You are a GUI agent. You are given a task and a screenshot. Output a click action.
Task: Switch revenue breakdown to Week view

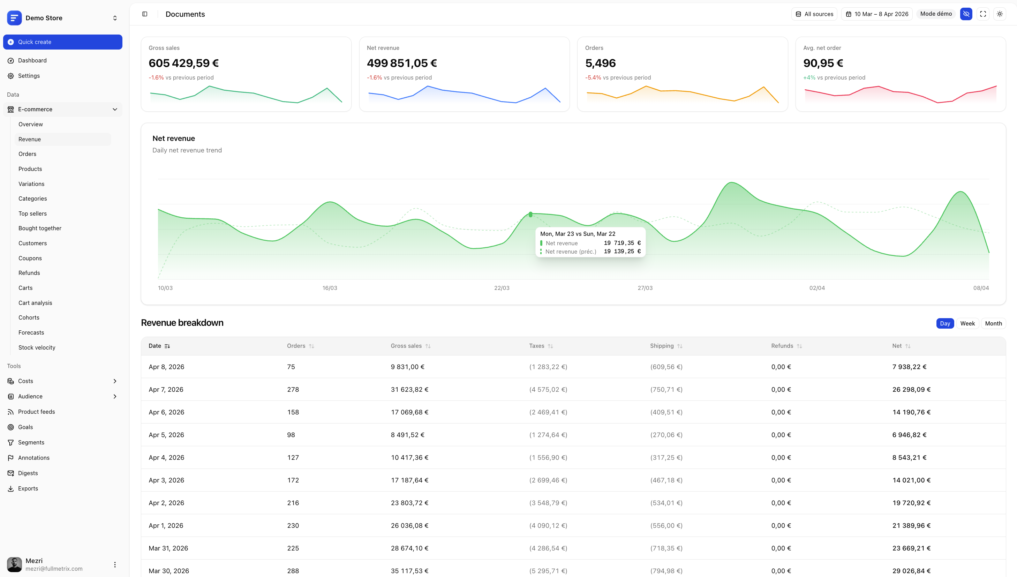coord(967,323)
